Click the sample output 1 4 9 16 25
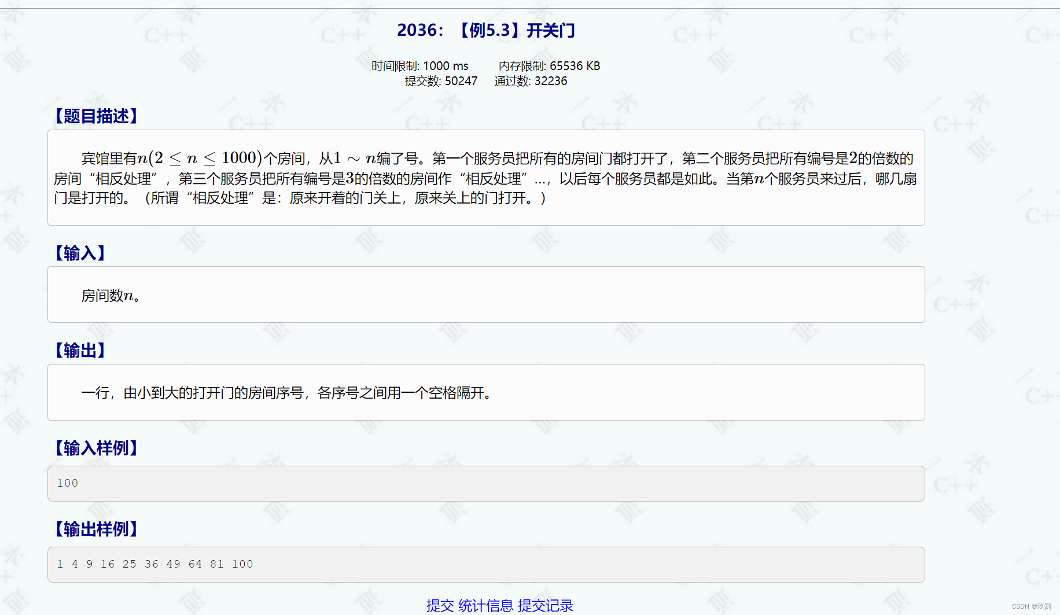The width and height of the screenshot is (1060, 615). 155,564
